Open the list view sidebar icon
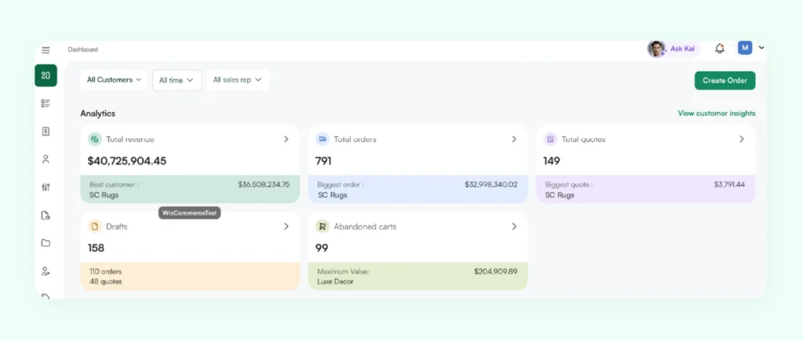The image size is (803, 340). click(x=45, y=103)
